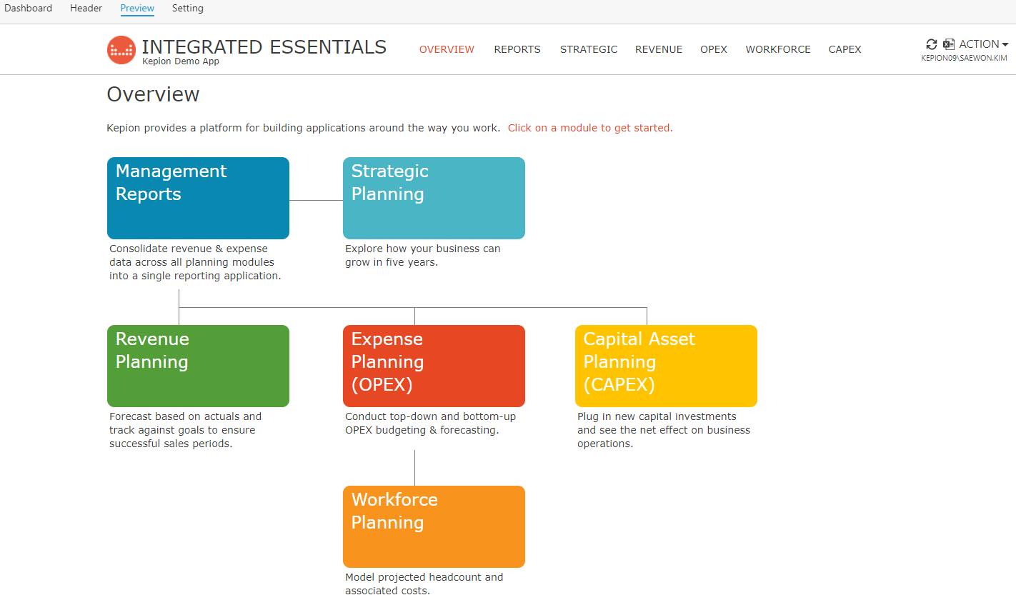Switch to the Dashboard tab
Image resolution: width=1016 pixels, height=600 pixels.
[x=29, y=9]
